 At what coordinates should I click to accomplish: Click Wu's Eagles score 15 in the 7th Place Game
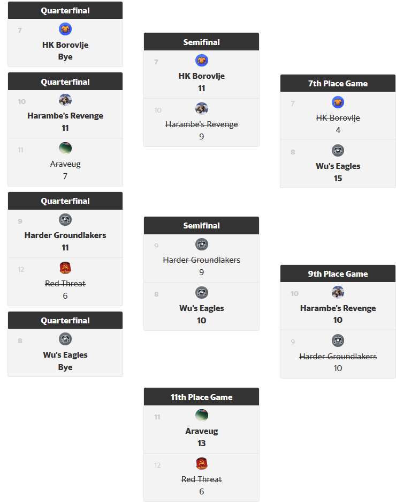tap(338, 179)
